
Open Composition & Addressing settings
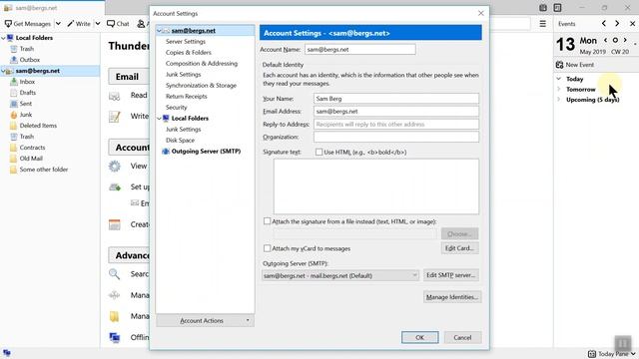click(202, 64)
